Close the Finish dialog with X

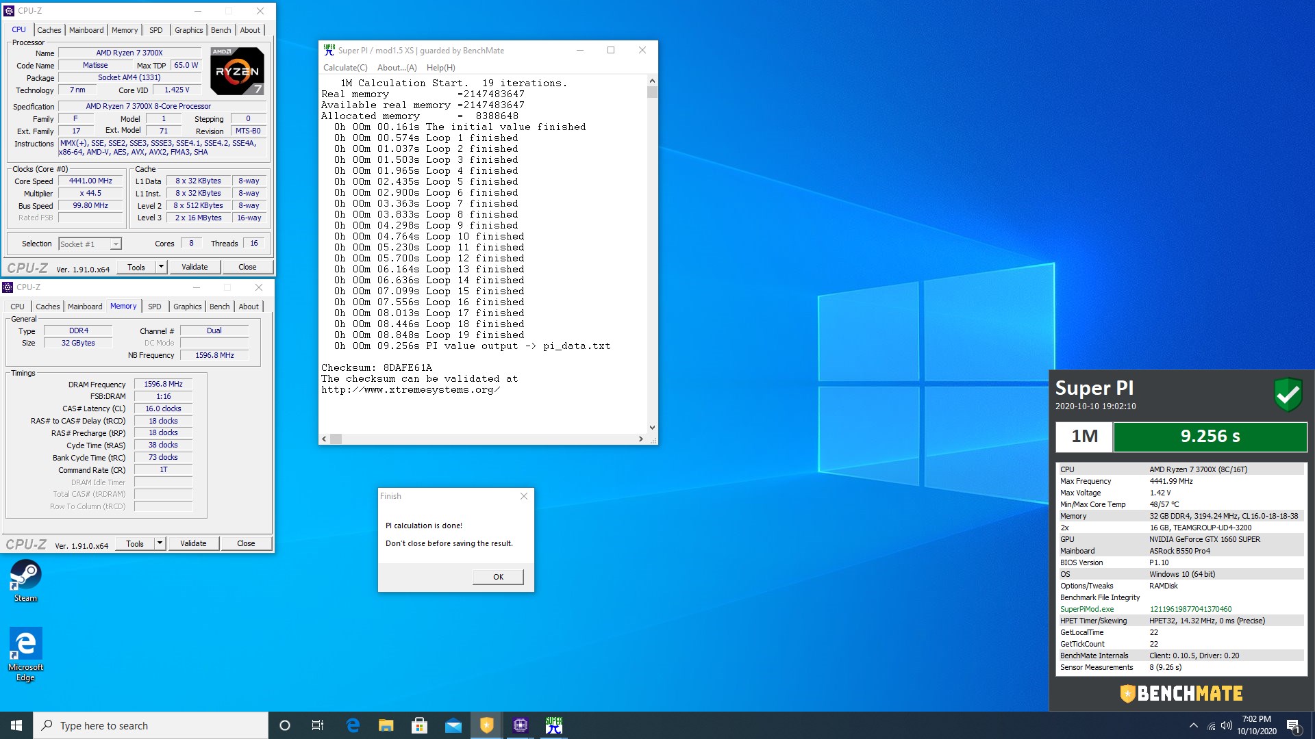tap(524, 496)
